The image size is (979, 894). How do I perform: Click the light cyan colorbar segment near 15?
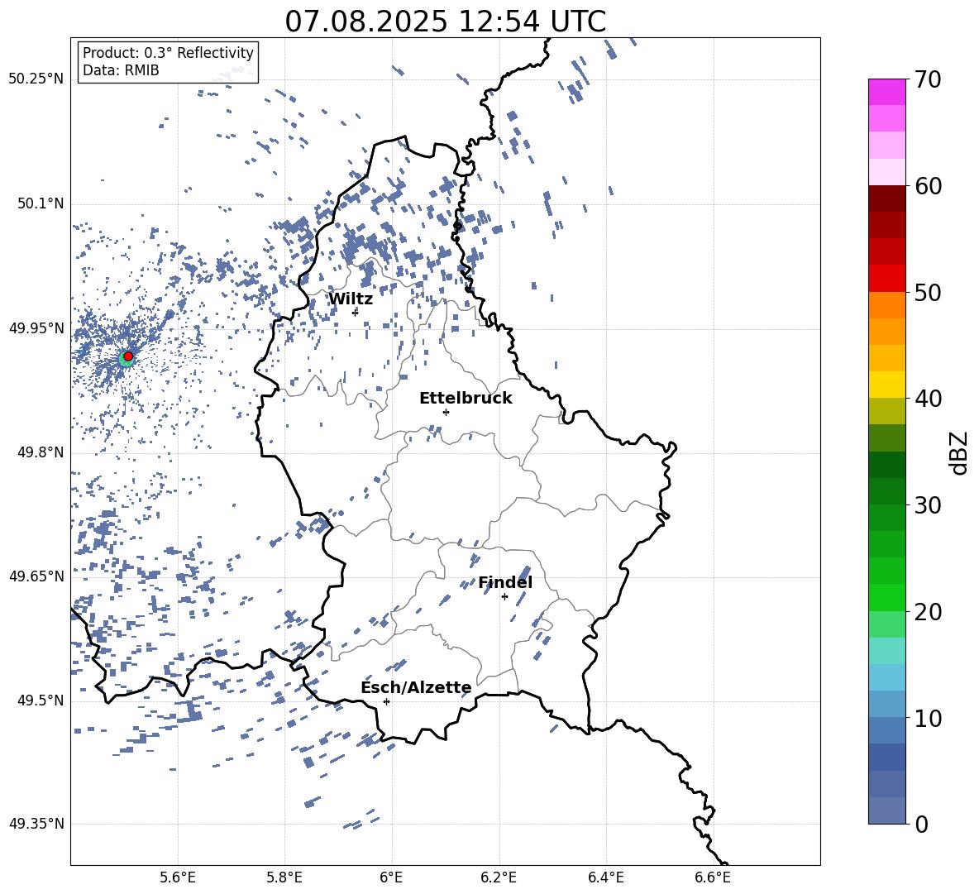[887, 651]
